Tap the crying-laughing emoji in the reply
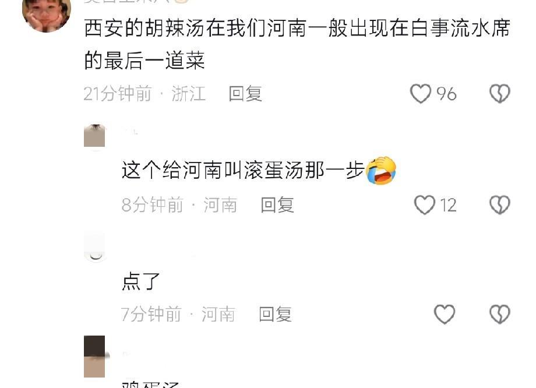536x388 pixels. (381, 170)
